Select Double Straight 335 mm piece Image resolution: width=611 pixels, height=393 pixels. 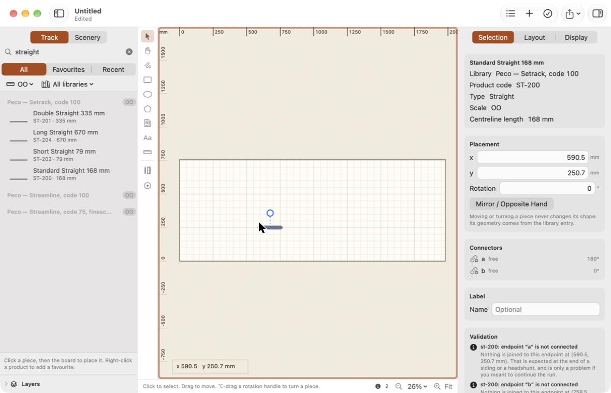tap(68, 117)
